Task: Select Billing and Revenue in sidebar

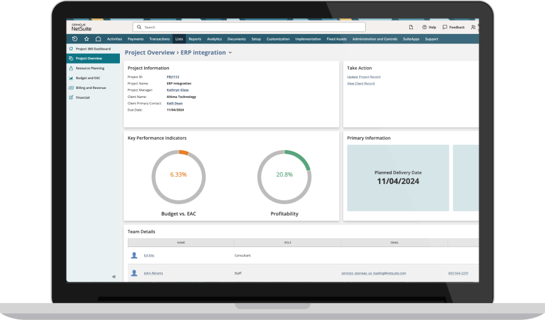Action: pyautogui.click(x=91, y=88)
